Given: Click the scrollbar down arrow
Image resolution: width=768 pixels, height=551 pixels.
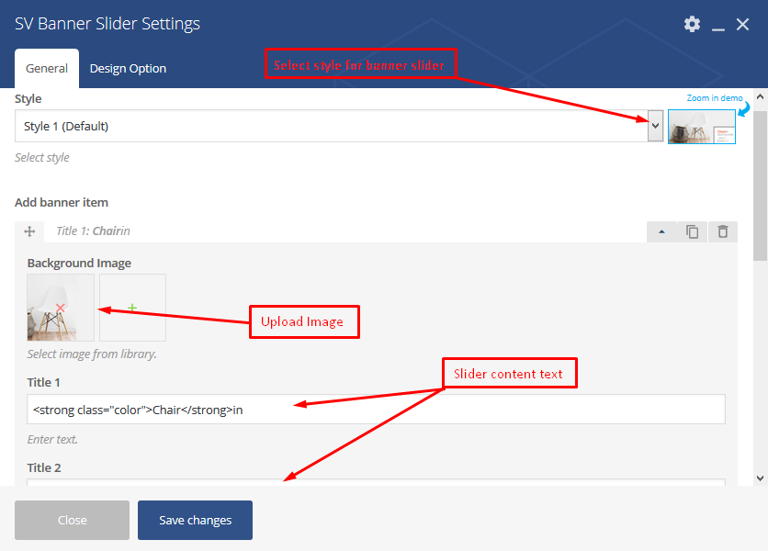Looking at the screenshot, I should tap(760, 478).
